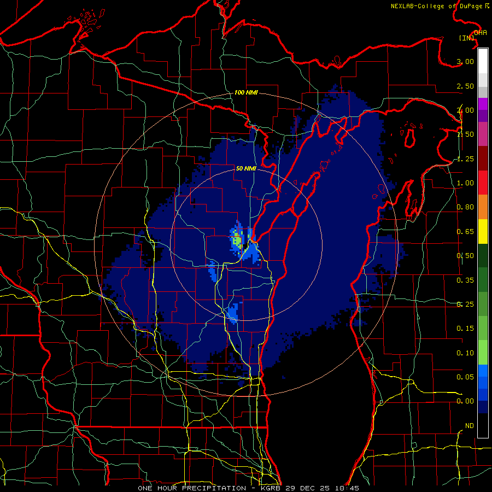
Task: Click the 0.25 legend value
Action: 465,304
